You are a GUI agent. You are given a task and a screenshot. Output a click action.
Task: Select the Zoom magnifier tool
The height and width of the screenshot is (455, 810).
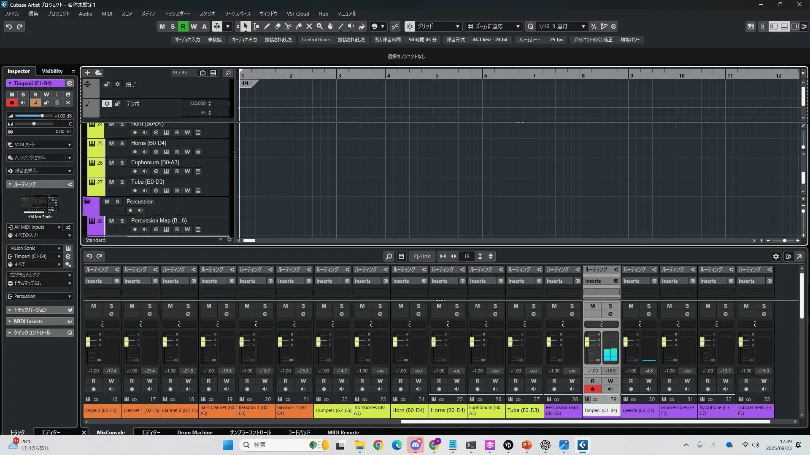pyautogui.click(x=319, y=27)
